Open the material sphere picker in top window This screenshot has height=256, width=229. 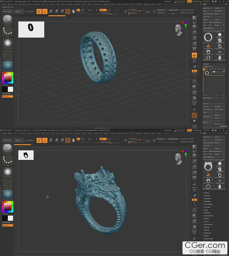click(8, 65)
